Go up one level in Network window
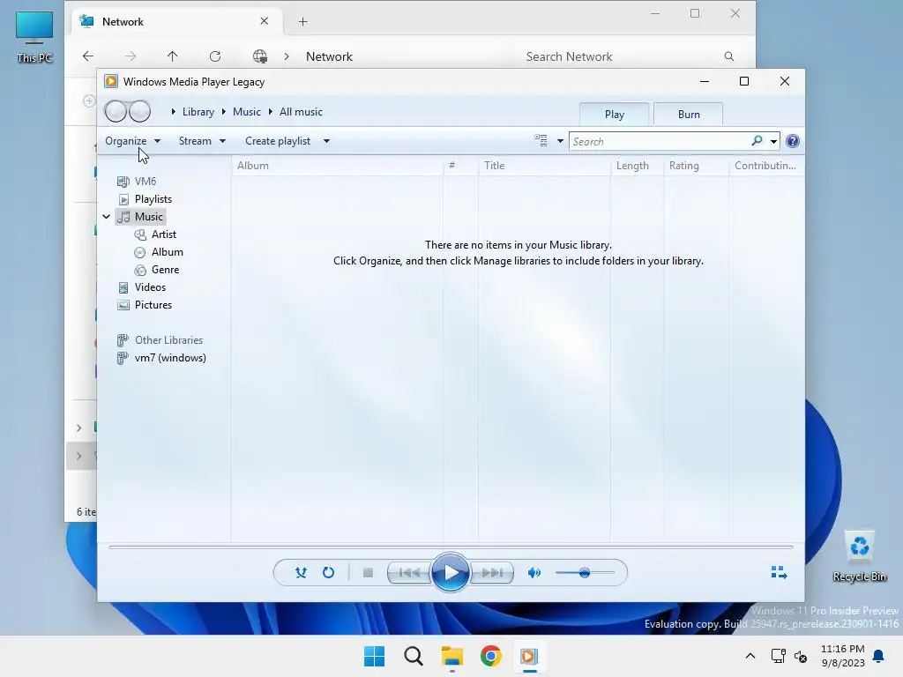 [x=172, y=56]
